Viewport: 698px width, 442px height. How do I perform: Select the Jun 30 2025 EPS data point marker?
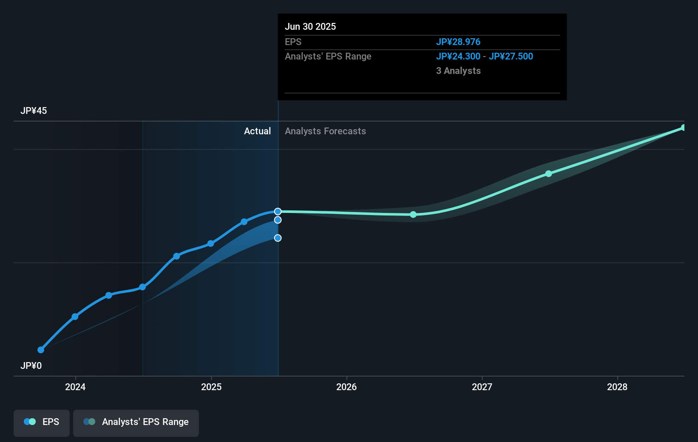click(x=278, y=211)
